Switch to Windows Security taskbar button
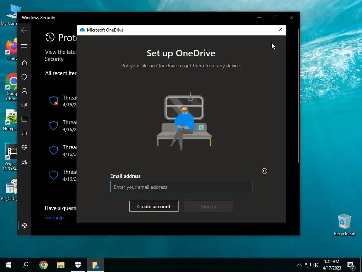 [78, 265]
